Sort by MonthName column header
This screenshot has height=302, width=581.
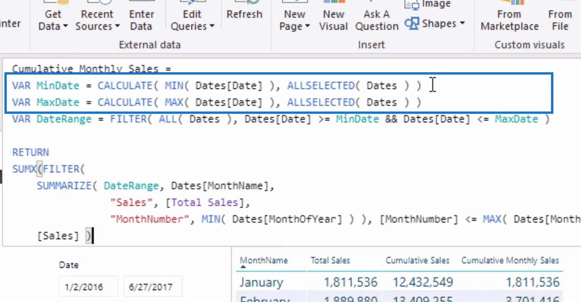[x=264, y=260]
